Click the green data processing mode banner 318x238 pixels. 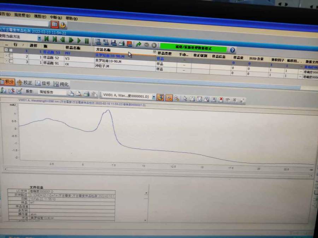(x=194, y=48)
